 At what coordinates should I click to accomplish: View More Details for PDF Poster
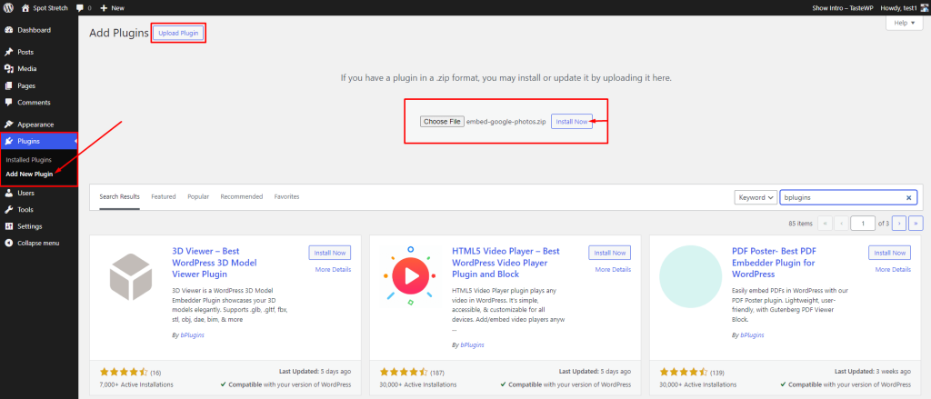coord(893,270)
